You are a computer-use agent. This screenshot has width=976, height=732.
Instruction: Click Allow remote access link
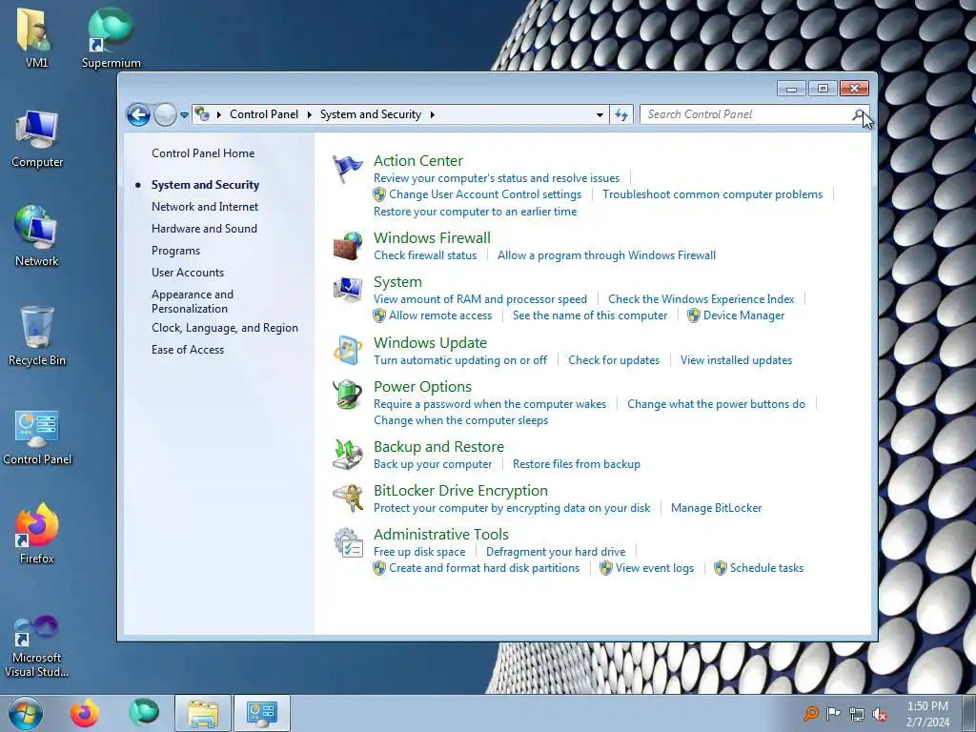click(440, 315)
